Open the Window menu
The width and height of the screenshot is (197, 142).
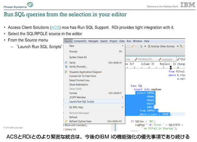click(137, 41)
